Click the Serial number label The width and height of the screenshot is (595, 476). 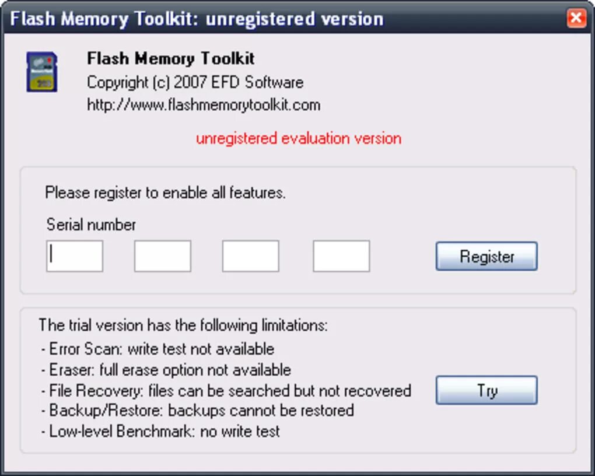pos(91,225)
